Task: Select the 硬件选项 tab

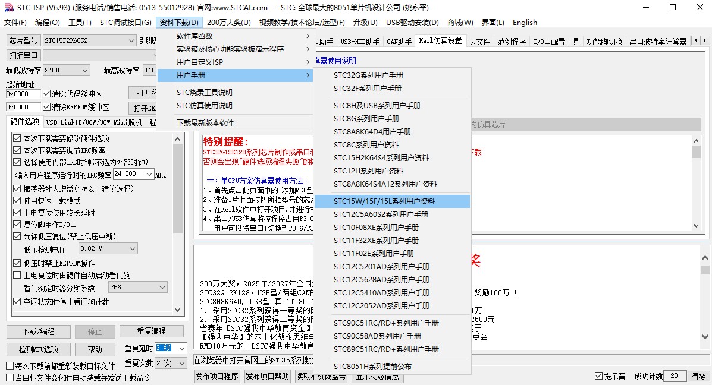Action: (x=24, y=121)
